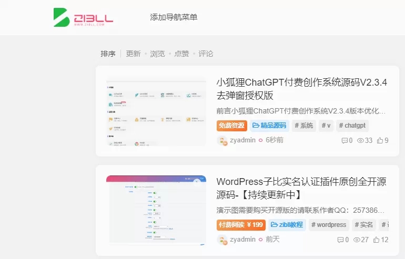
Task: Like the first post with thumbs-up
Action: pos(380,140)
